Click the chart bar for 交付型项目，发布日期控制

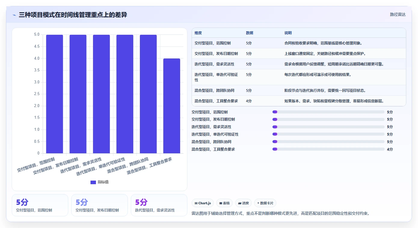[x=78, y=94]
